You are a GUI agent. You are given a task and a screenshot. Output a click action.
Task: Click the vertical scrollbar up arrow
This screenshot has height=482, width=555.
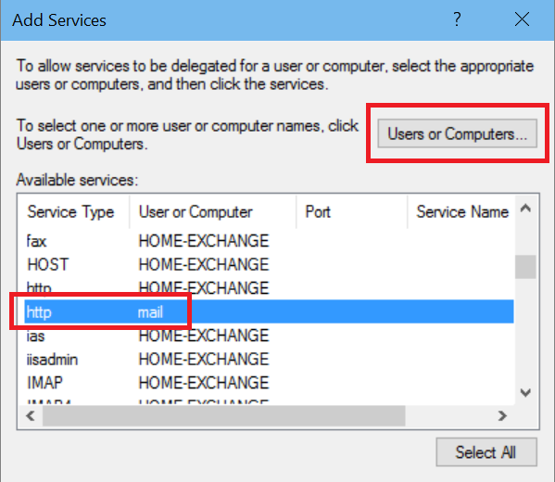tap(525, 209)
